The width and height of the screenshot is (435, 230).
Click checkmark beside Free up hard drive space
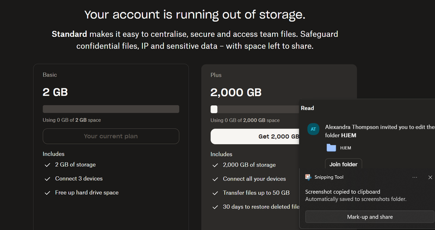47,193
